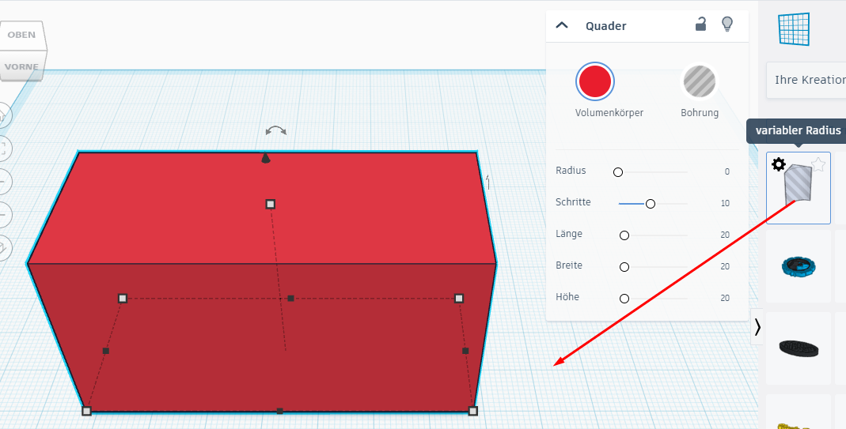
Task: Adjust the Breite slider handle
Action: [624, 267]
